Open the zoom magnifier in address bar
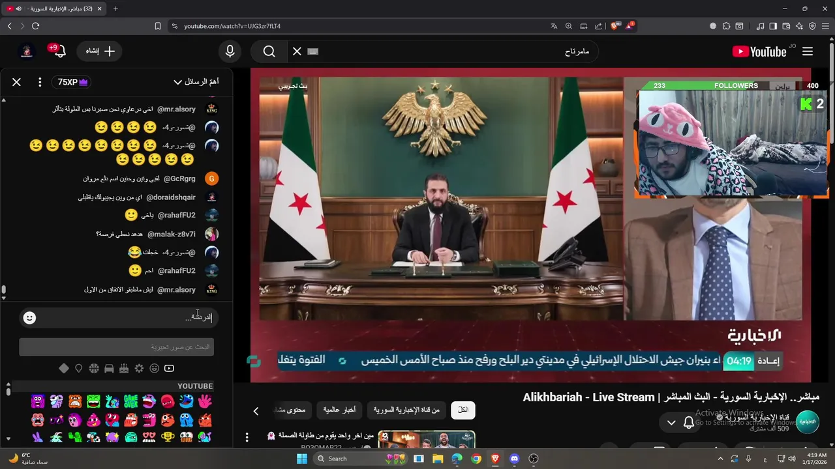This screenshot has height=469, width=835. coord(569,26)
